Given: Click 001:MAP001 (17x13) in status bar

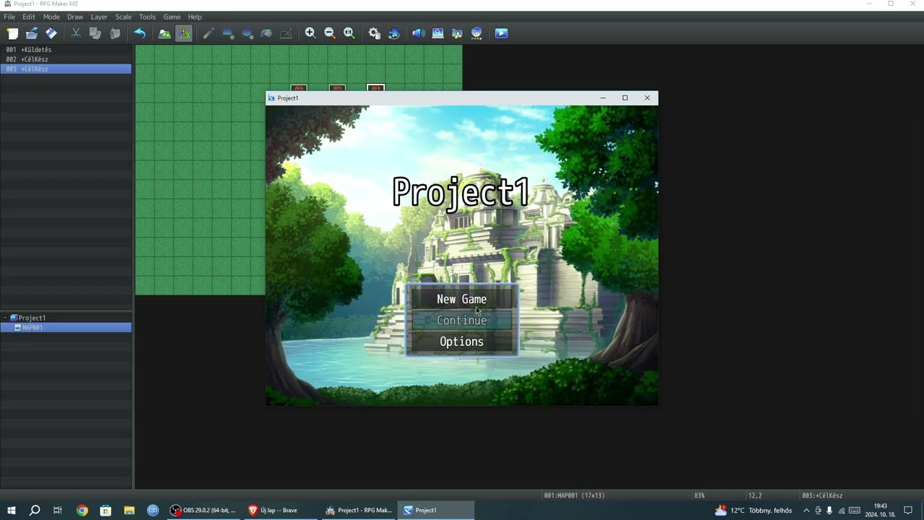Looking at the screenshot, I should 575,495.
